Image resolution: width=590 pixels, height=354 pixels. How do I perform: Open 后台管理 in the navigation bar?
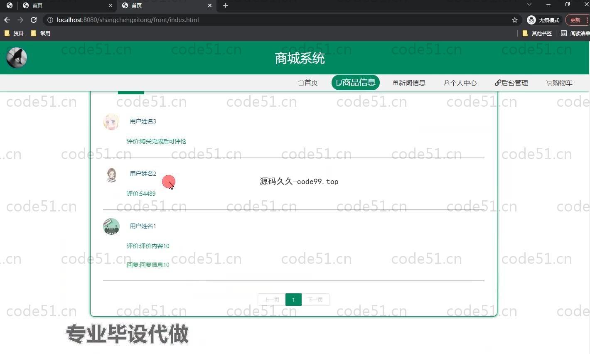pos(511,83)
